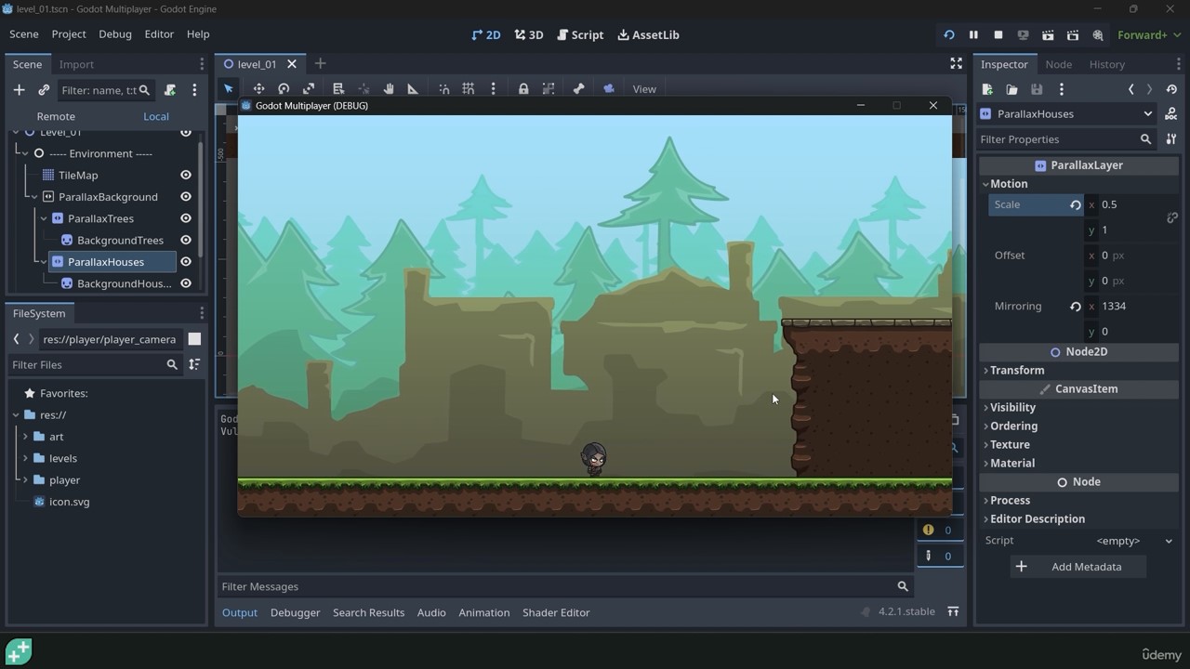The width and height of the screenshot is (1190, 669).
Task: Toggle FileSystem split mode square button
Action: click(x=194, y=339)
